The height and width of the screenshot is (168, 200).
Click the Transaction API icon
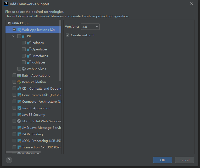coord(19,147)
